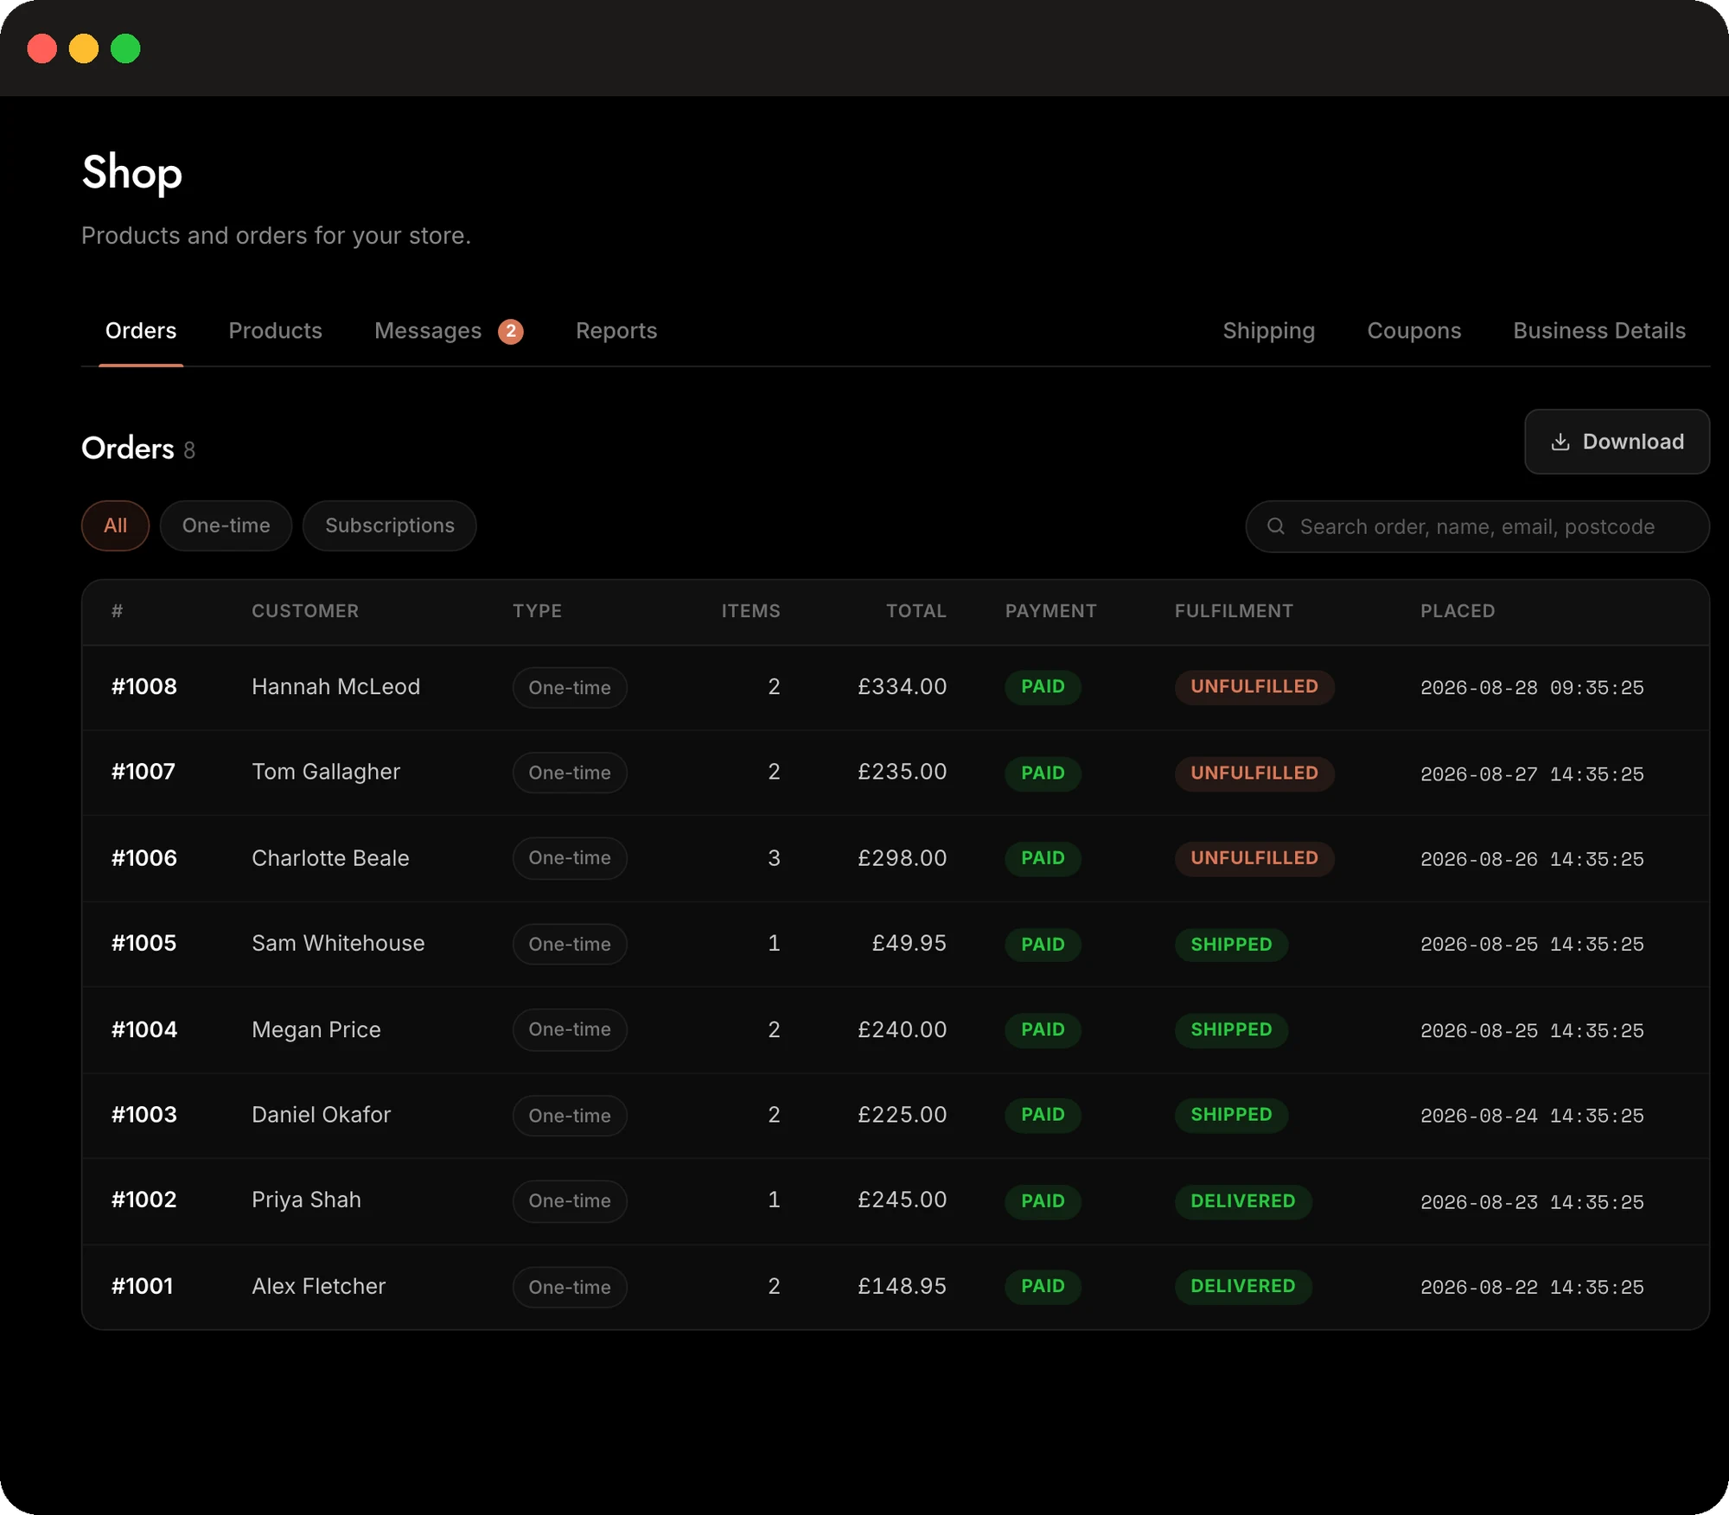The width and height of the screenshot is (1729, 1515).
Task: Click the yellow macOS minimize window button
Action: click(84, 48)
